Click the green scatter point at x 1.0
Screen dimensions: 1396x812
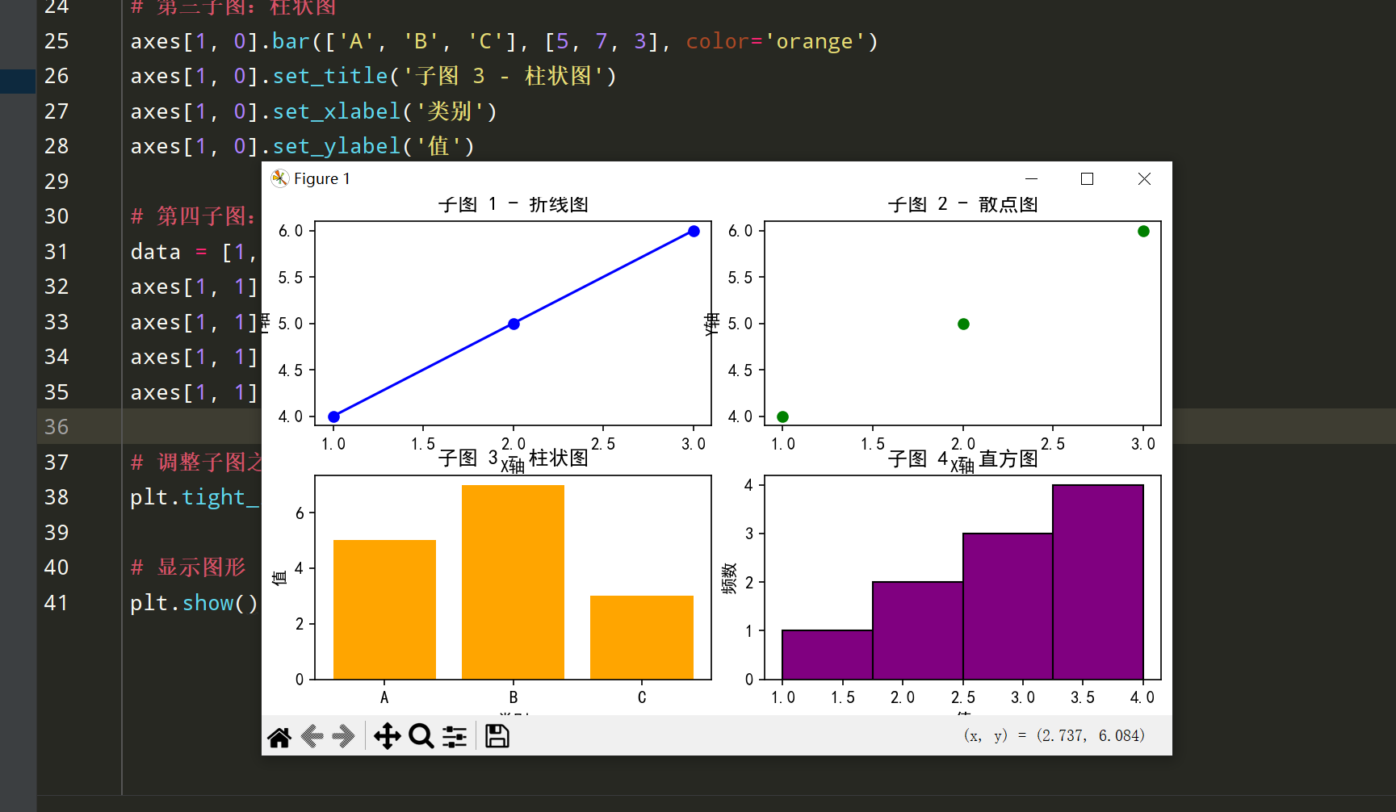782,416
